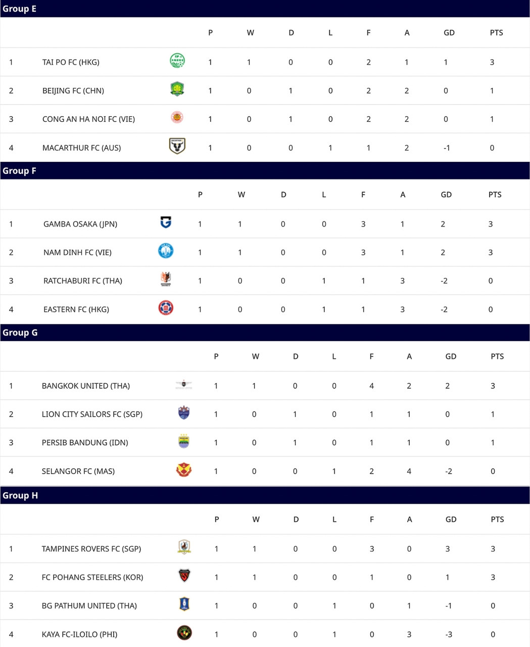Click the PTS column header in Group F

point(495,195)
